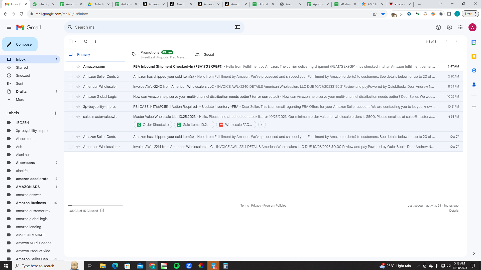
Task: Open the Wholesale FAQ PDF attachment
Action: coord(236,125)
